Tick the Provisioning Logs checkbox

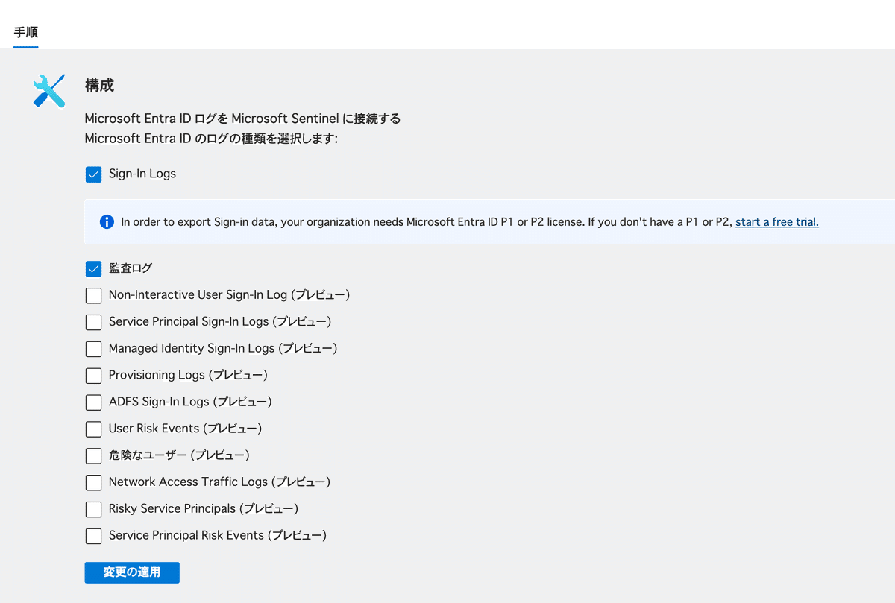tap(93, 376)
